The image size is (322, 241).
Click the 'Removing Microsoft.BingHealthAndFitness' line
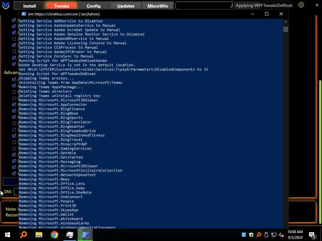pos(62,135)
